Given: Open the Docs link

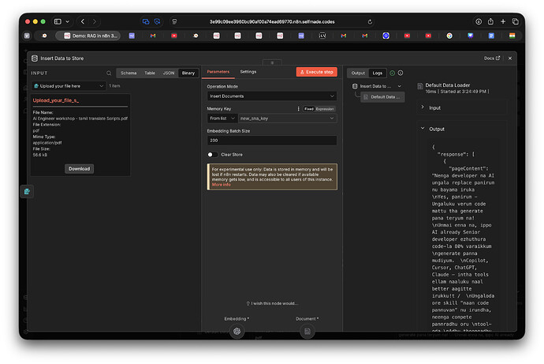Looking at the screenshot, I should point(492,58).
